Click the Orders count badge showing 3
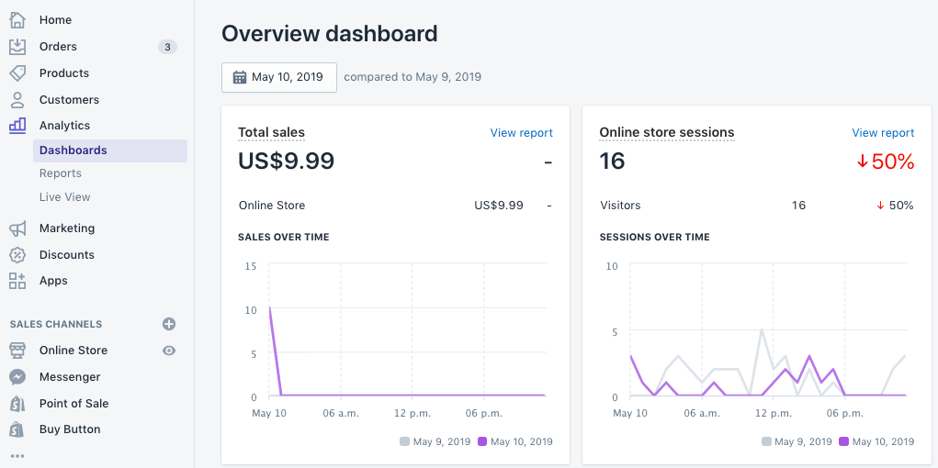Image resolution: width=938 pixels, height=468 pixels. [x=167, y=47]
